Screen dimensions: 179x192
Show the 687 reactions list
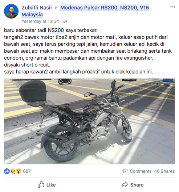coord(27,171)
